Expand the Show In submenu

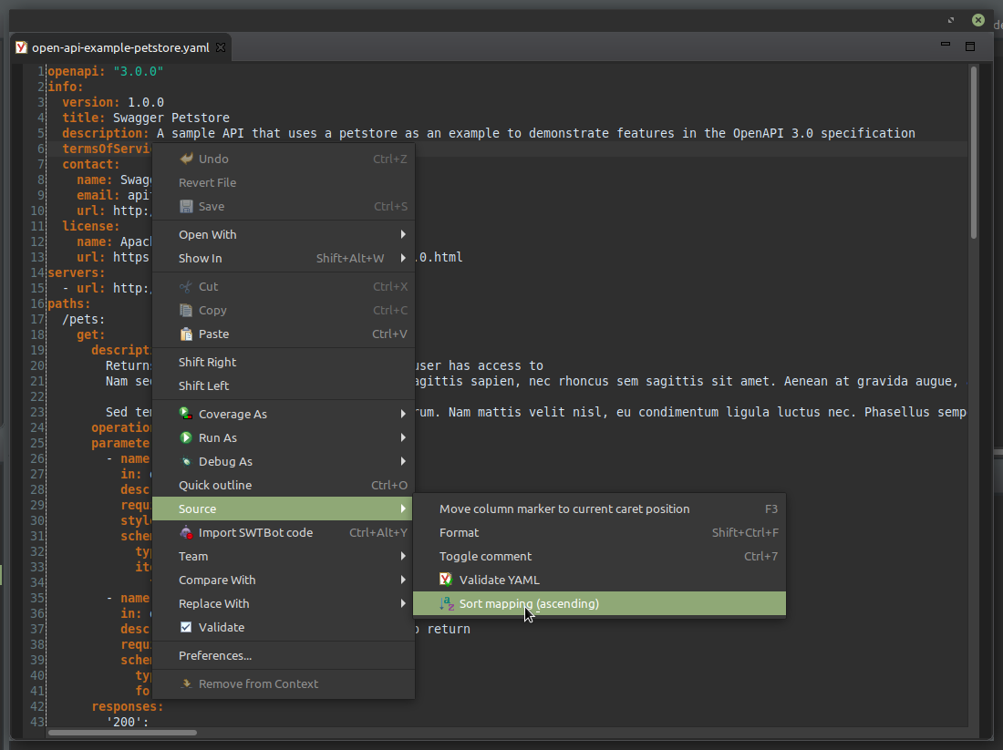click(200, 258)
